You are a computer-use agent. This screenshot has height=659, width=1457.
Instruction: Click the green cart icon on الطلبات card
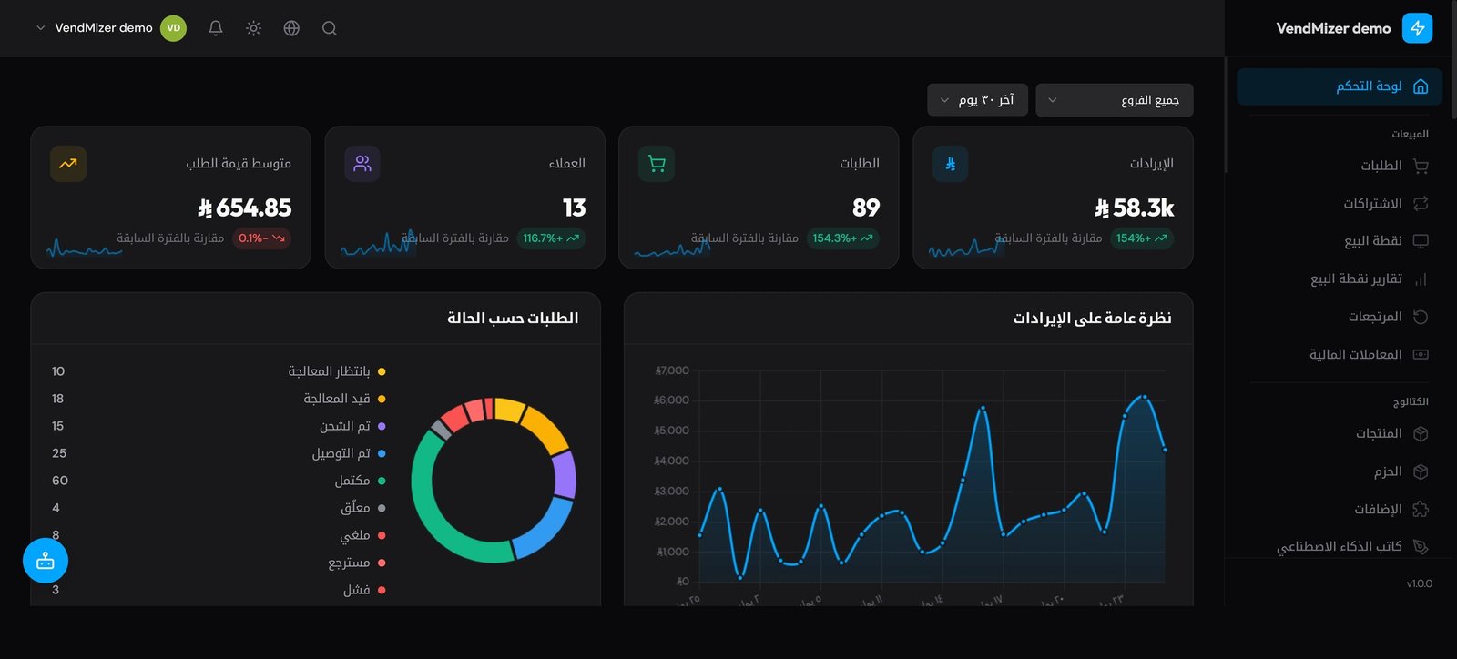click(x=657, y=164)
